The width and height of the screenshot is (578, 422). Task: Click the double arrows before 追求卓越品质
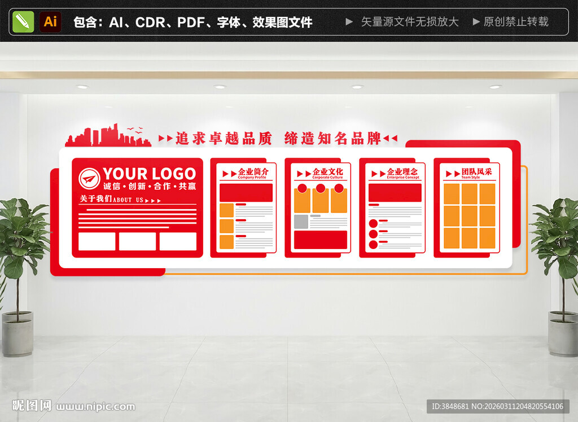coord(165,139)
